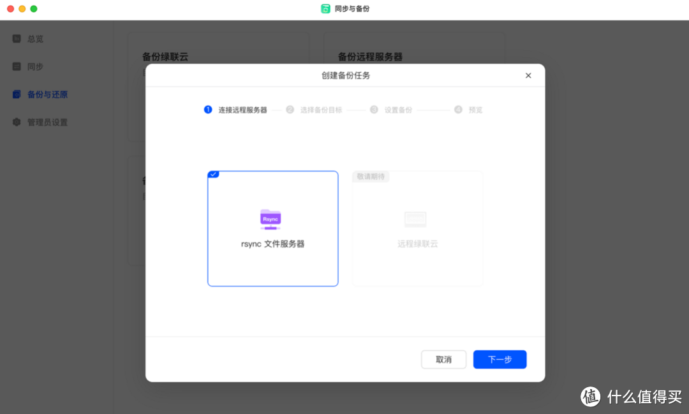The image size is (689, 414).
Task: Close the 创建备份任务 dialog with the X
Action: point(528,75)
